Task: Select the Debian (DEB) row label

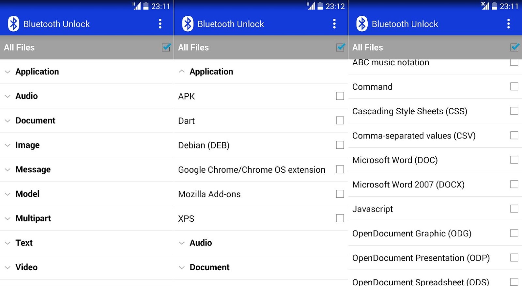Action: click(x=204, y=145)
